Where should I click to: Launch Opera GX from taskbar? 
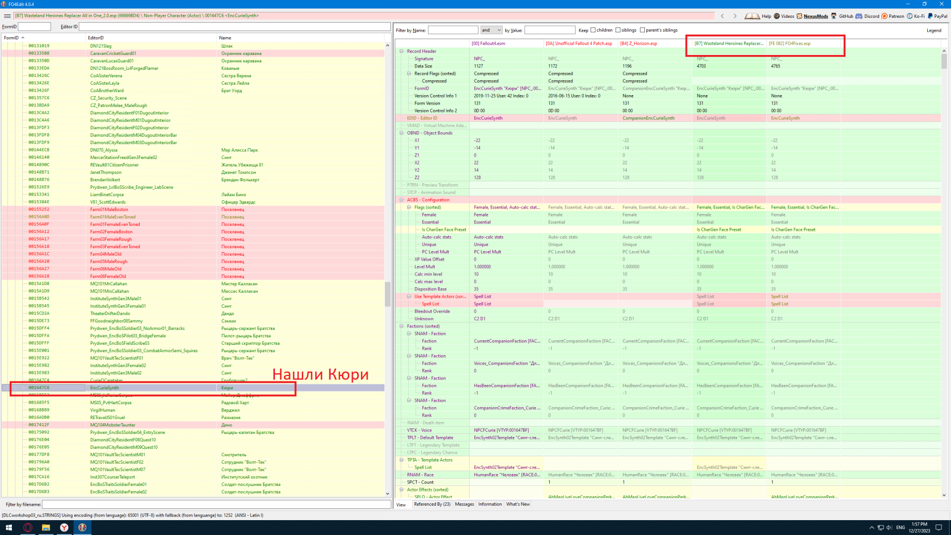click(28, 528)
